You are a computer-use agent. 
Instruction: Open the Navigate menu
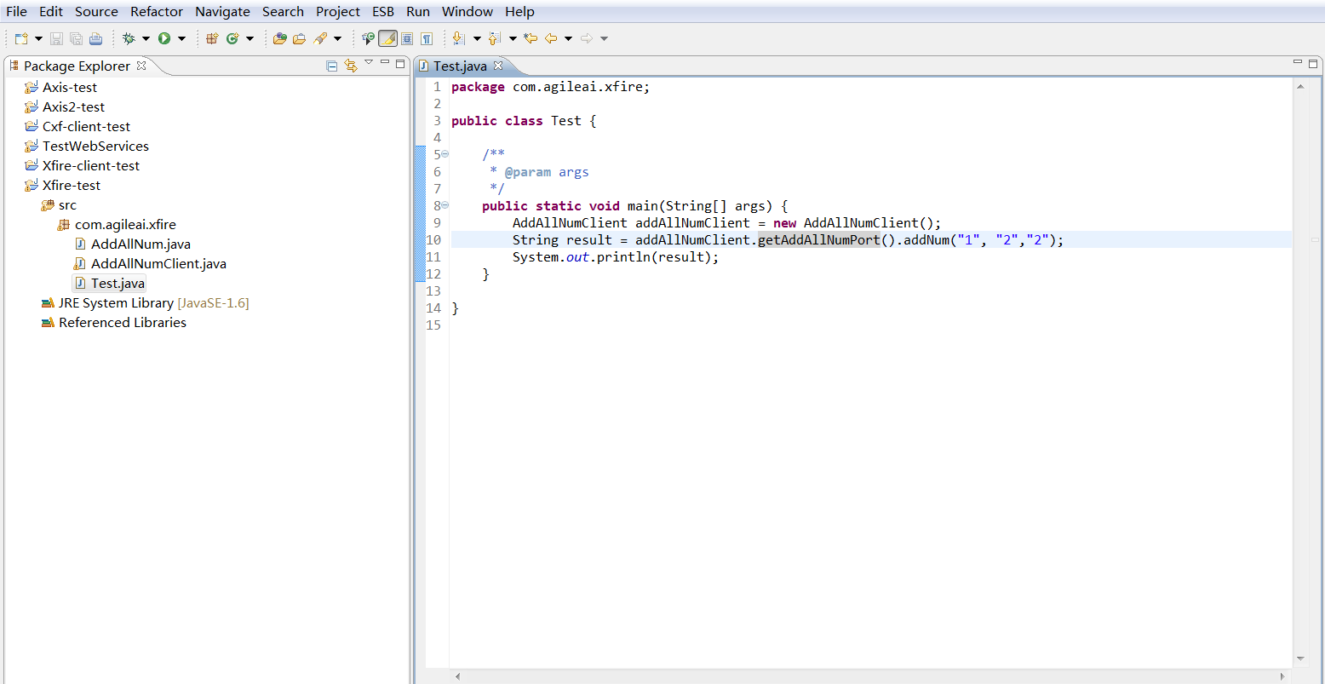point(222,12)
